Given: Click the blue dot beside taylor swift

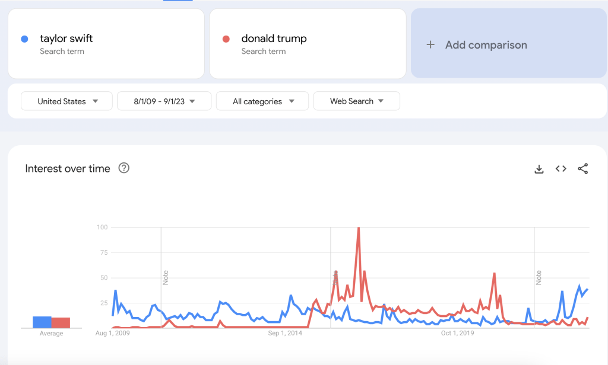Looking at the screenshot, I should pyautogui.click(x=24, y=39).
